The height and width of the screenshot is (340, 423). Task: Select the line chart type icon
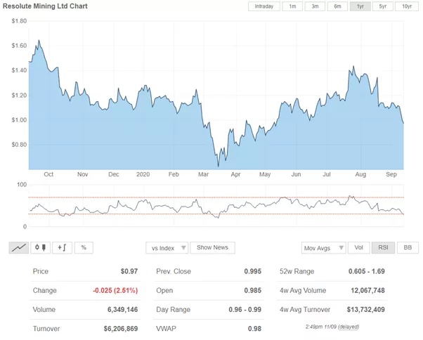coord(19,247)
